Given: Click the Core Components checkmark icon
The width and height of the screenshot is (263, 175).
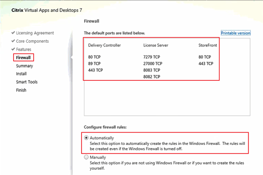Looking at the screenshot, I should 13,41.
